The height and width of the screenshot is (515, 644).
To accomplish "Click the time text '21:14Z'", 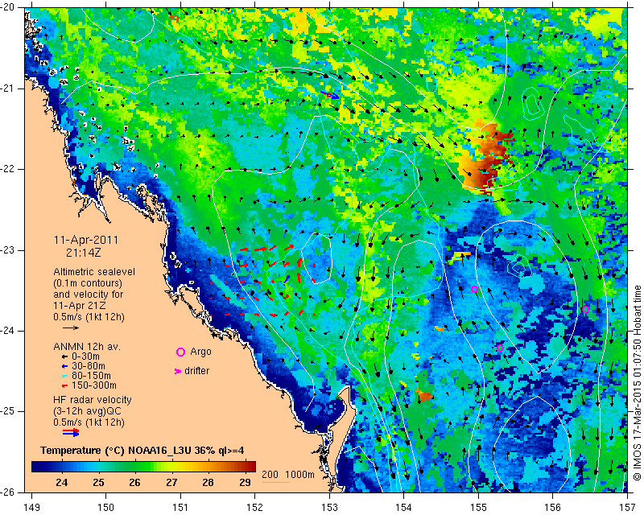I will [84, 253].
